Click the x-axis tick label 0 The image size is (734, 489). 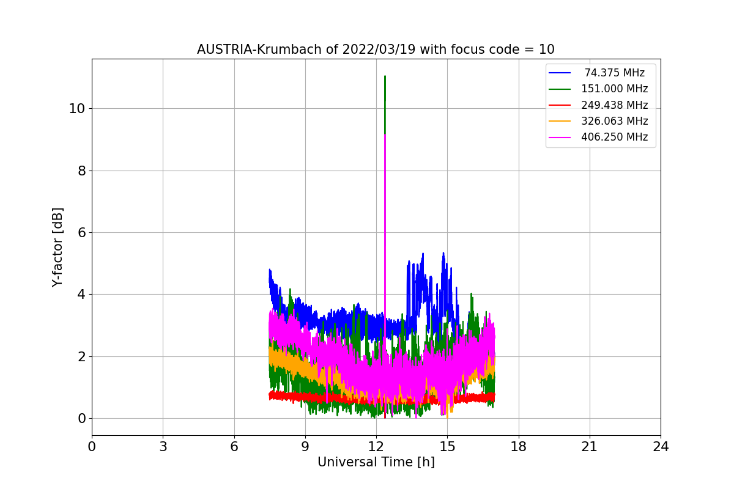click(92, 446)
